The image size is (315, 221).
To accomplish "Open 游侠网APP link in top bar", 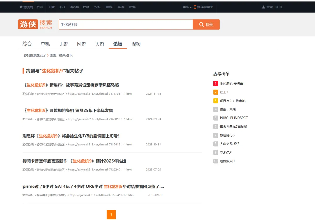I will click(x=205, y=7).
